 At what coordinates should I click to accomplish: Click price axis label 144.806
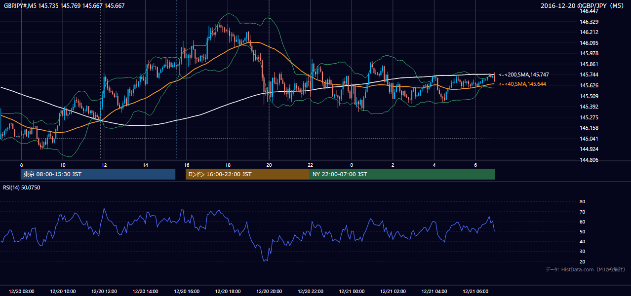589,160
